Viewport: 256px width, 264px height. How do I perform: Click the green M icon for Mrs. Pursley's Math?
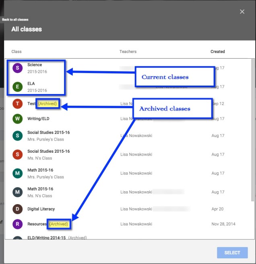[x=17, y=174]
